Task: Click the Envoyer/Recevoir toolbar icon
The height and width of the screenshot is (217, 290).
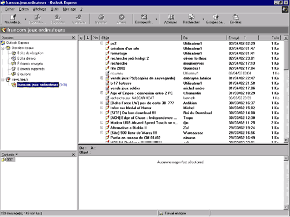Action: (144, 17)
